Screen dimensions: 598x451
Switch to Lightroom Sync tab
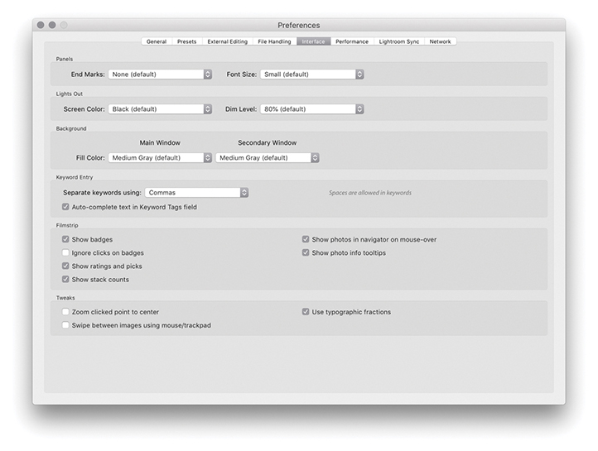(x=399, y=41)
